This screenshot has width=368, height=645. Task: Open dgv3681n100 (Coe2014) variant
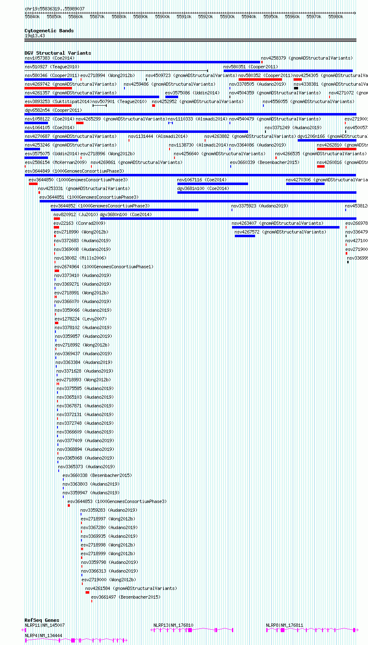[202, 188]
